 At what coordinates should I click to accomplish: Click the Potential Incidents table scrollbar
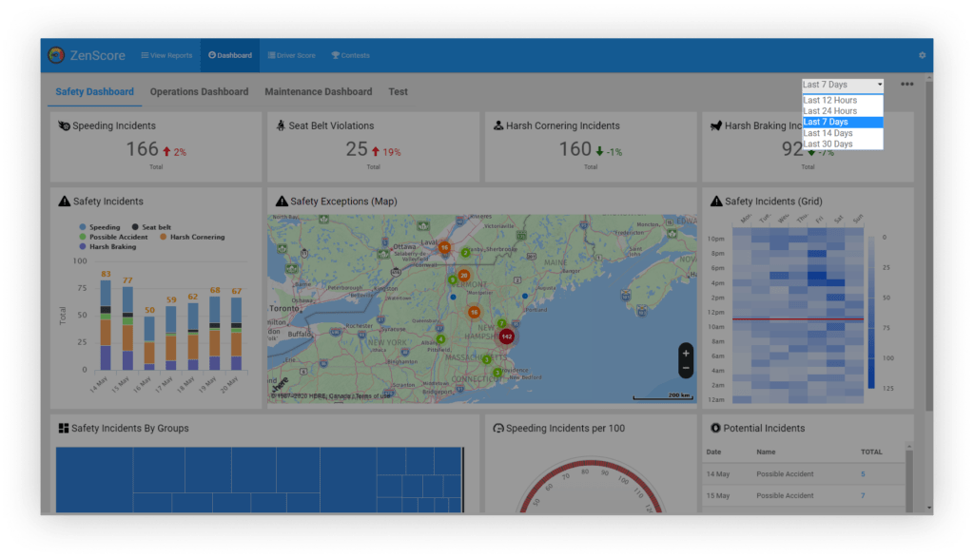[908, 480]
